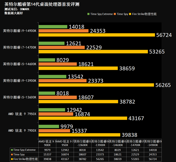Click the green Time Spy Extreme legend swatch
Image resolution: width=176 pixels, height=162 pixels.
(89, 14)
